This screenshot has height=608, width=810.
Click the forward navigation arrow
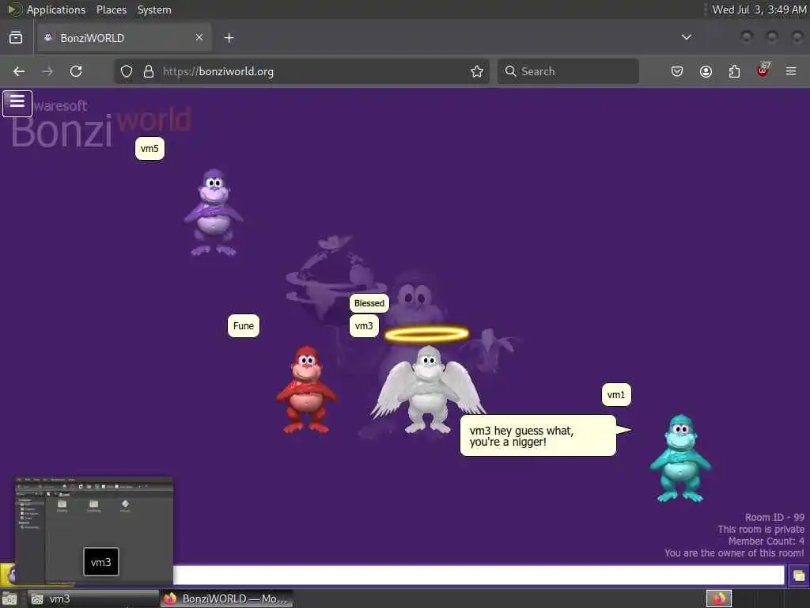click(x=47, y=71)
